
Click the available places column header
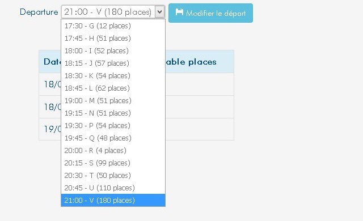click(191, 62)
